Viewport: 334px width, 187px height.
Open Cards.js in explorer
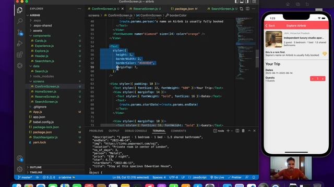(x=41, y=41)
